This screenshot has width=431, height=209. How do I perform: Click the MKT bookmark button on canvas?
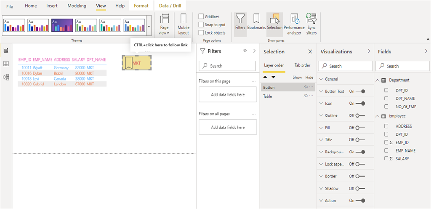pyautogui.click(x=137, y=63)
